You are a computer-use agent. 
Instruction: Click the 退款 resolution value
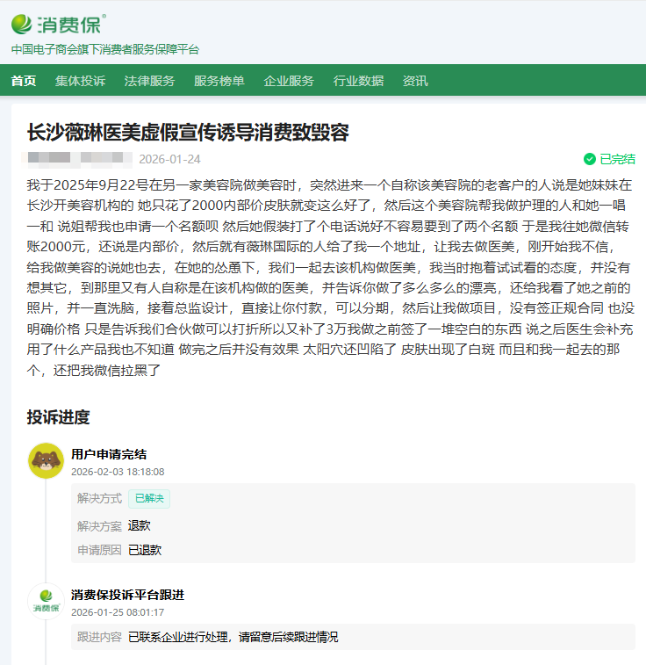click(x=140, y=526)
